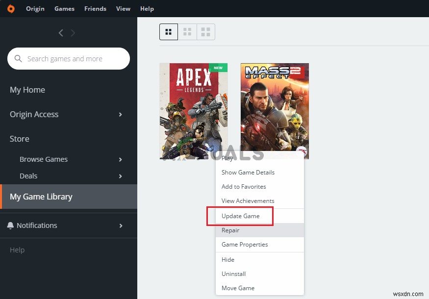Open the Friends menu
Screen dimensions: 429x299
pos(95,8)
